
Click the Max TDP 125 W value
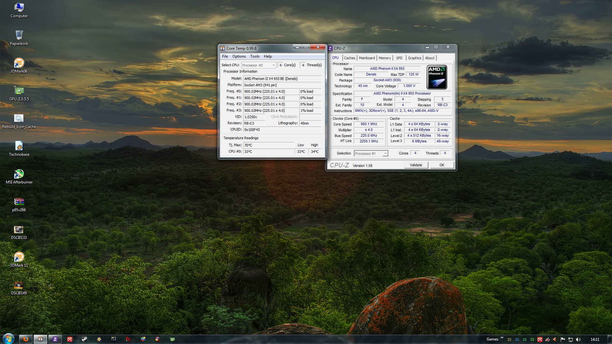[413, 75]
